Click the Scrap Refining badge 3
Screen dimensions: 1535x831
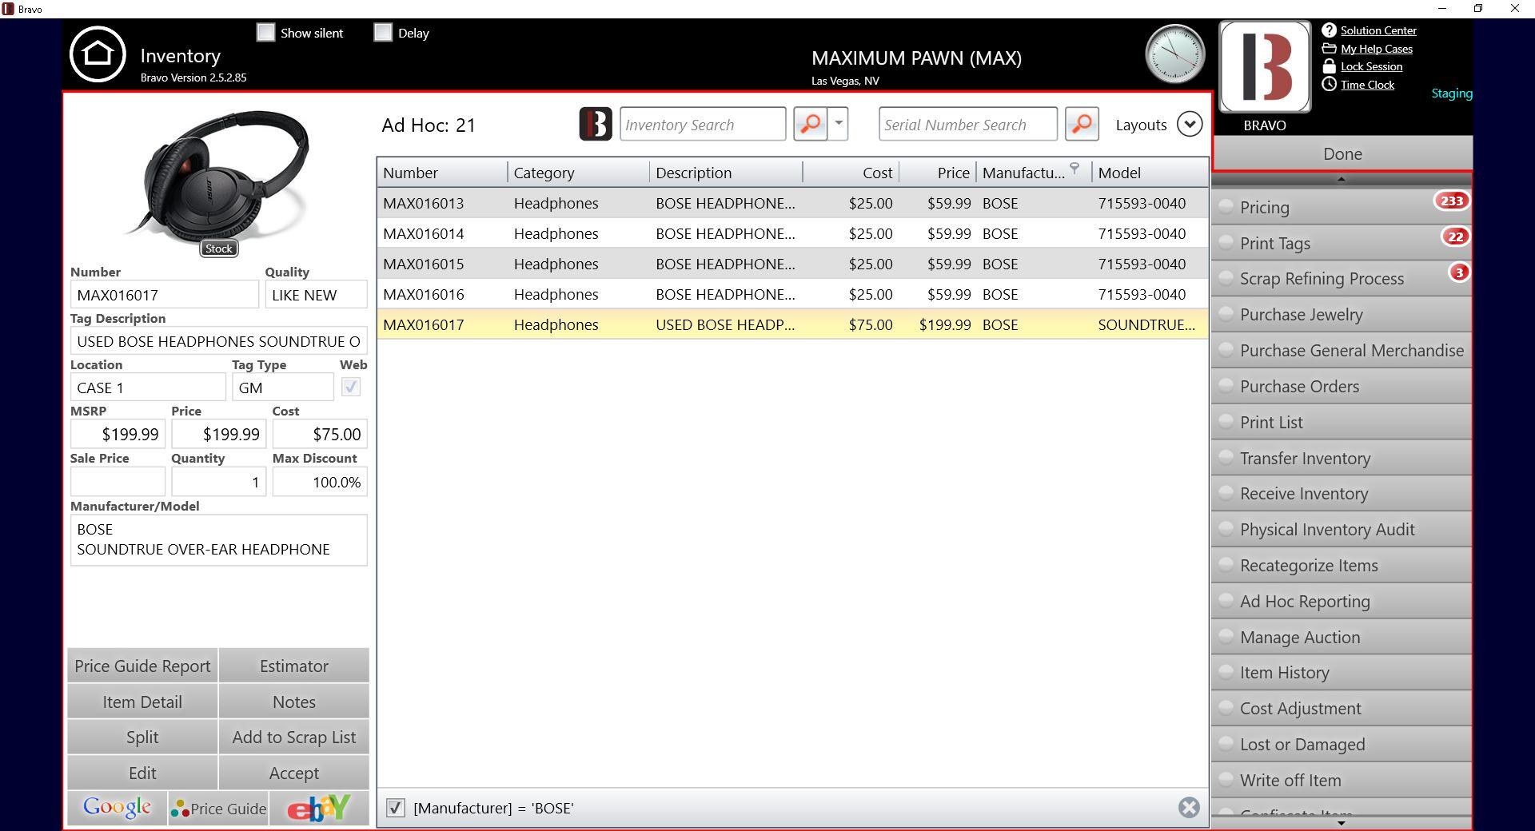1459,272
